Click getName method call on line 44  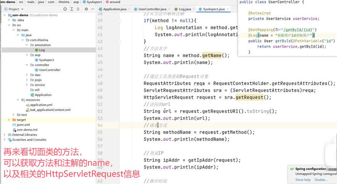(212, 55)
